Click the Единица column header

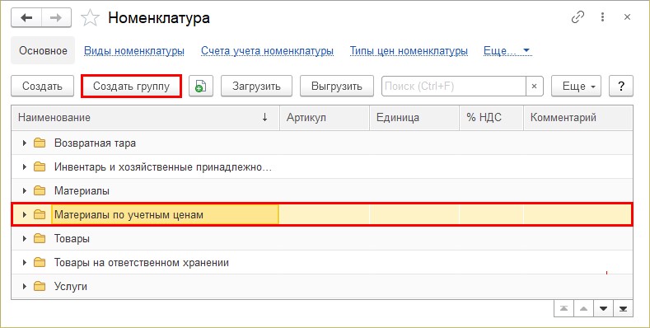[x=414, y=117]
